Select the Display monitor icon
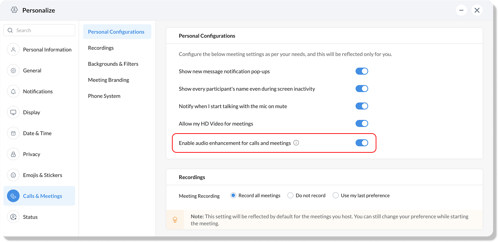The image size is (498, 242). (13, 112)
